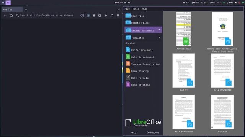Click the Remote Files folder icon
This screenshot has height=137, width=245.
click(128, 22)
